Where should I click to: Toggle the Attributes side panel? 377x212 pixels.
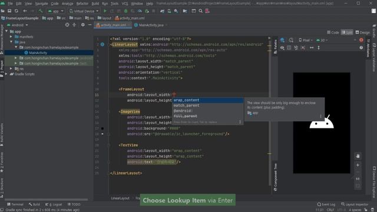368,48
